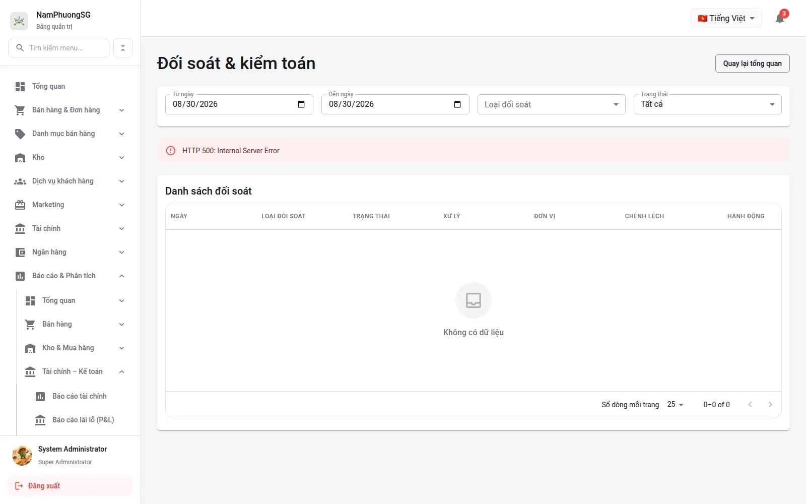Image resolution: width=806 pixels, height=504 pixels.
Task: Go to next table page
Action: (770, 405)
